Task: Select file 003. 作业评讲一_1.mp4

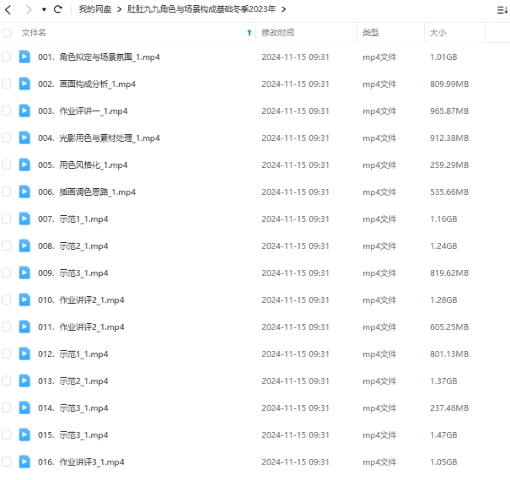Action: pyautogui.click(x=83, y=111)
